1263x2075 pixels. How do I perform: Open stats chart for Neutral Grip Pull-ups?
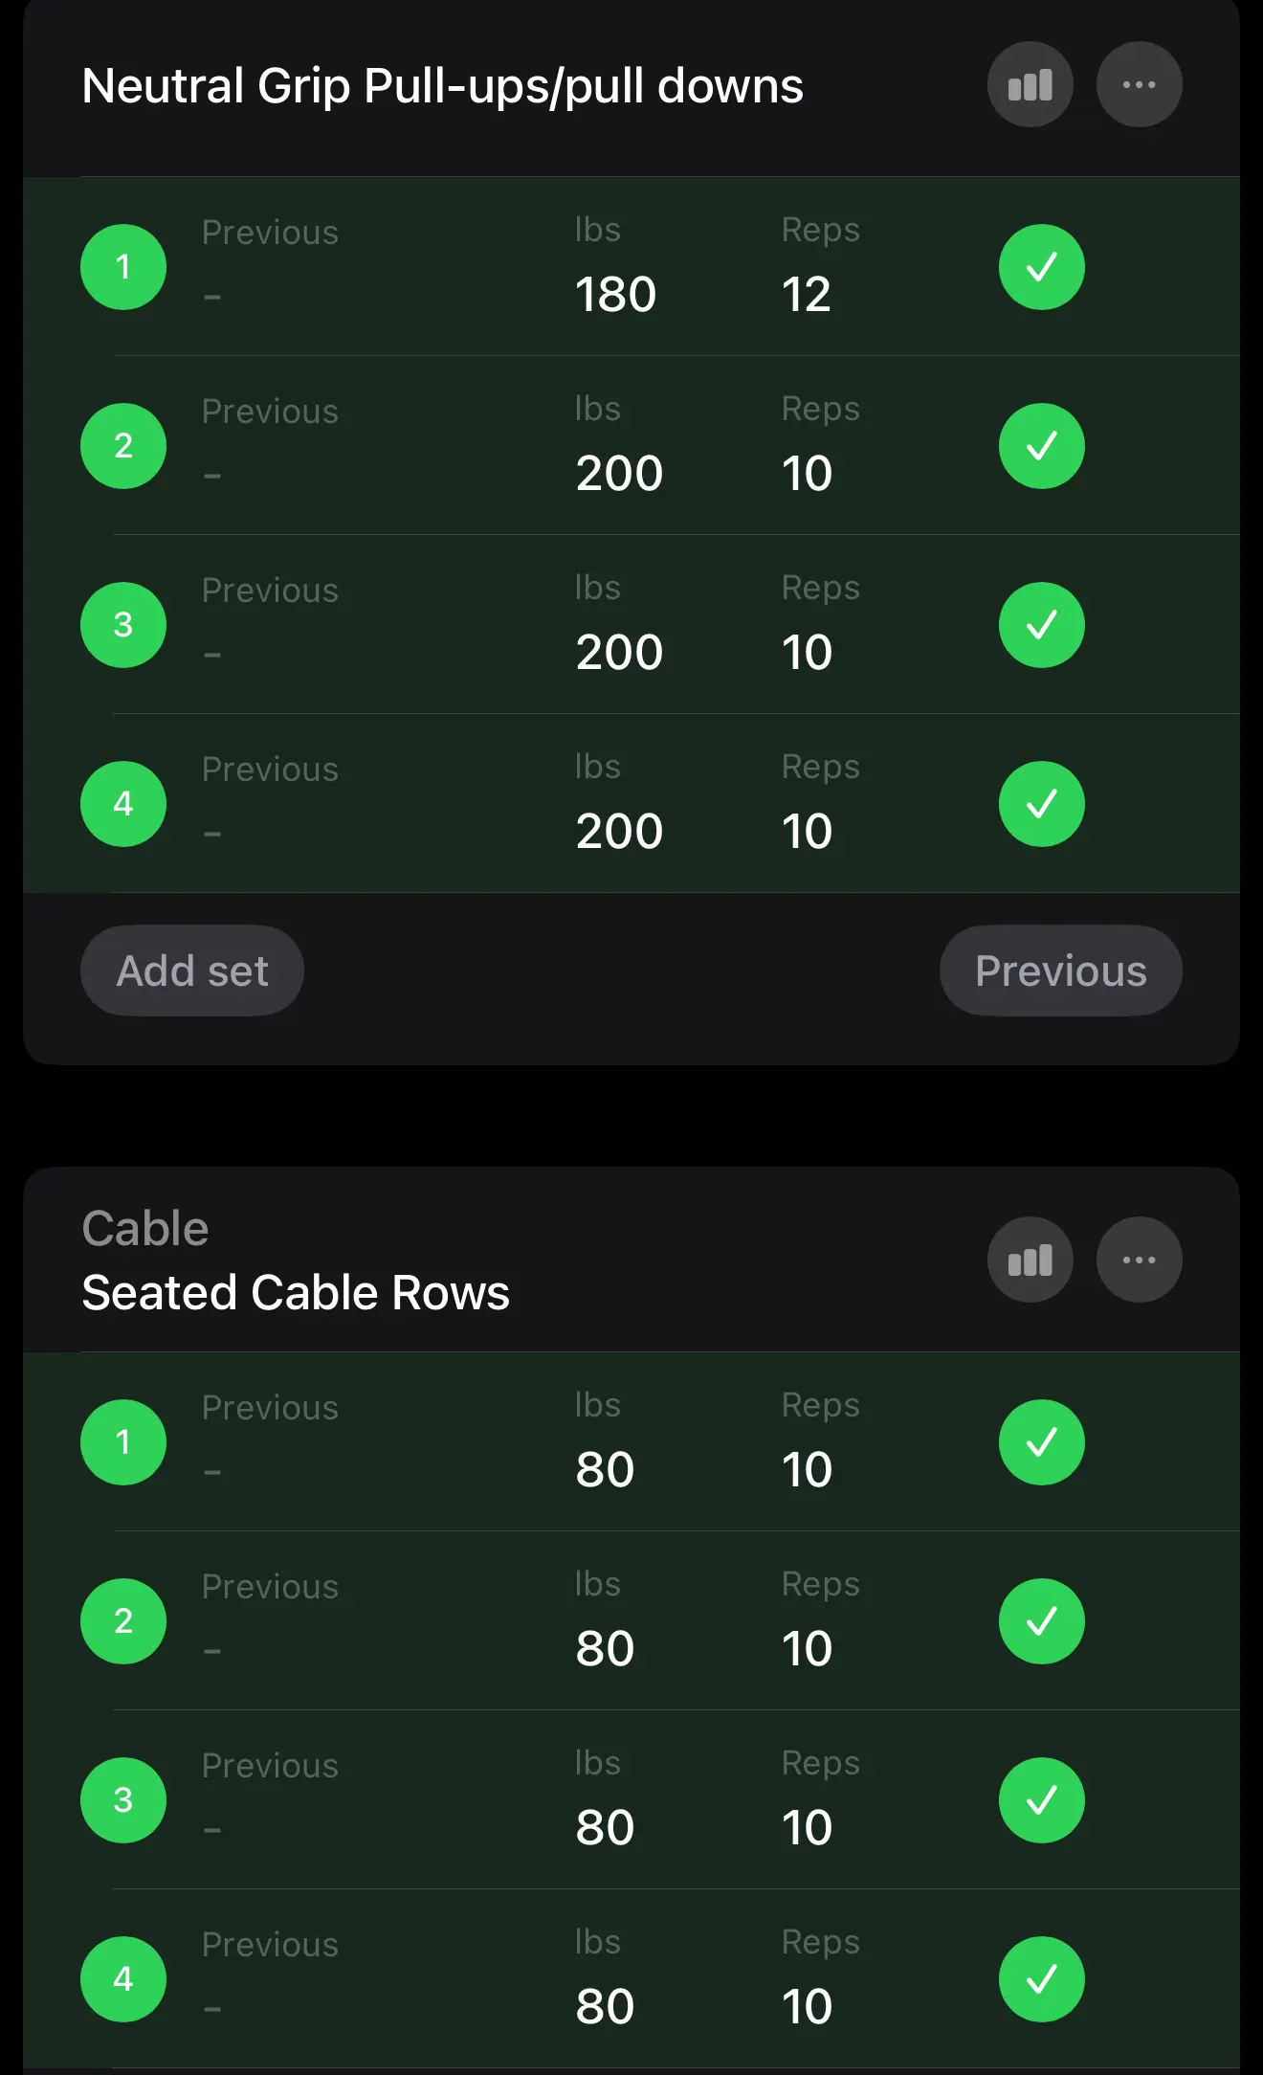tap(1030, 85)
